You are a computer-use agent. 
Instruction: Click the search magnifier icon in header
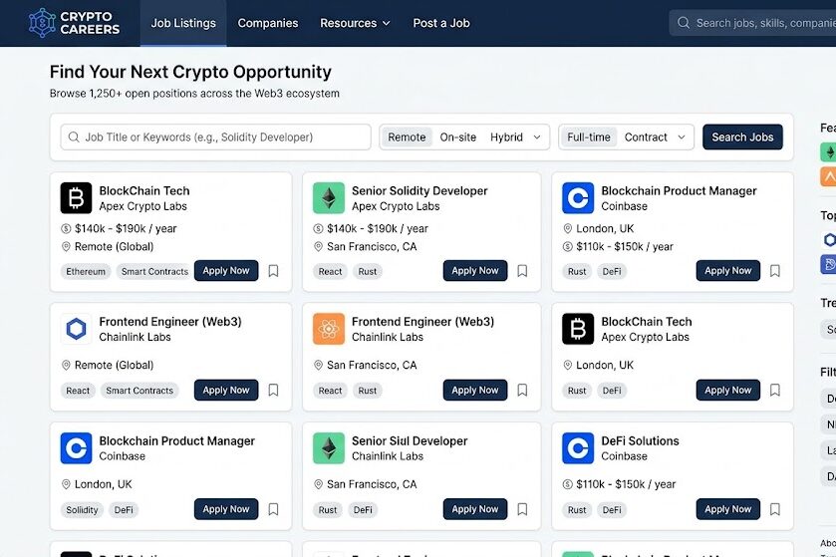[683, 23]
